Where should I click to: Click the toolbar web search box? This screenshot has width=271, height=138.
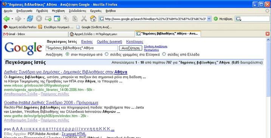(x=256, y=19)
